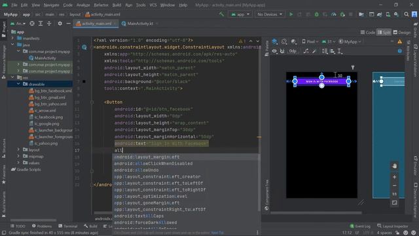419x236 pixels.
Task: Click the Search Everywhere magnifier icon
Action: point(406,14)
